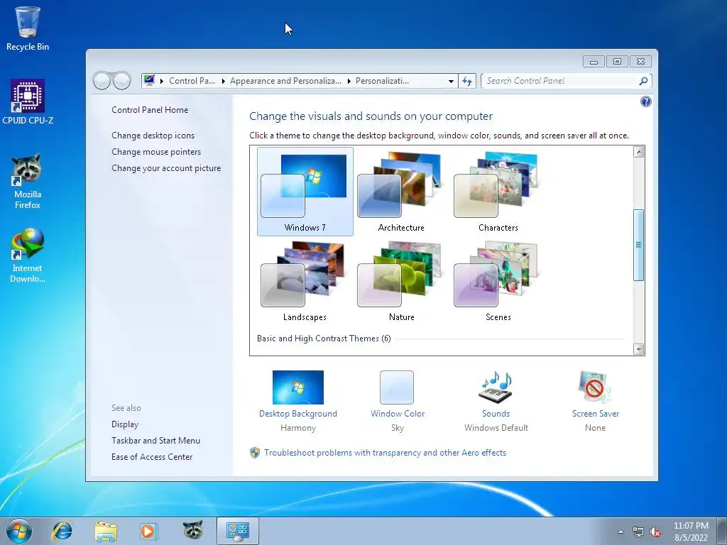This screenshot has width=727, height=545.
Task: Click the shield icon beside Troubleshoot link
Action: [255, 453]
